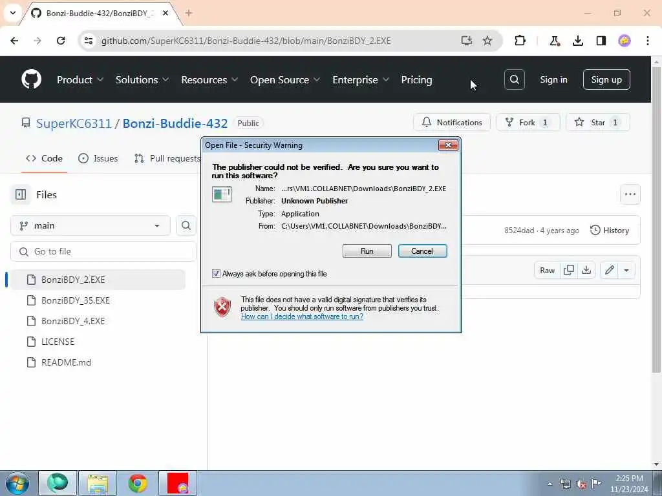The image size is (662, 496).
Task: Select the Bonzi-Buddie-432 browser tab
Action: (100, 13)
